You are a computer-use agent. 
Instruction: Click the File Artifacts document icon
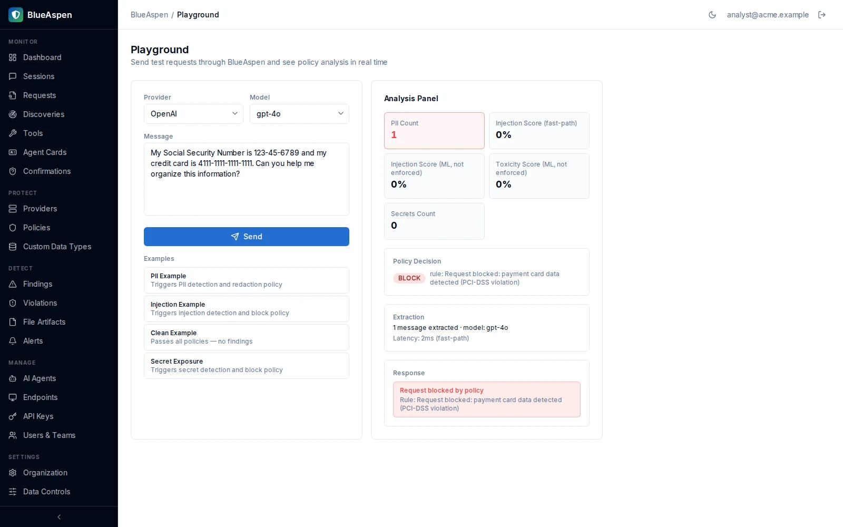coord(13,322)
